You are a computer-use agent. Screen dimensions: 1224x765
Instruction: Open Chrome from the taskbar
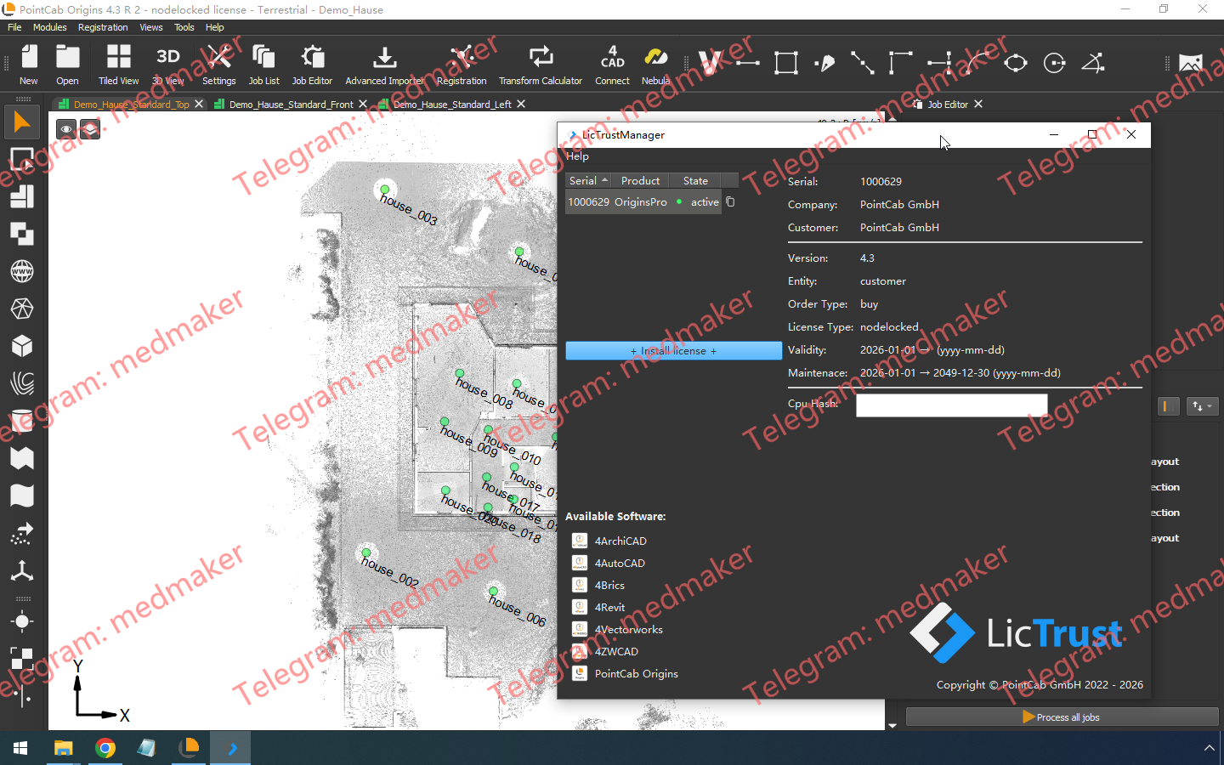coord(105,748)
